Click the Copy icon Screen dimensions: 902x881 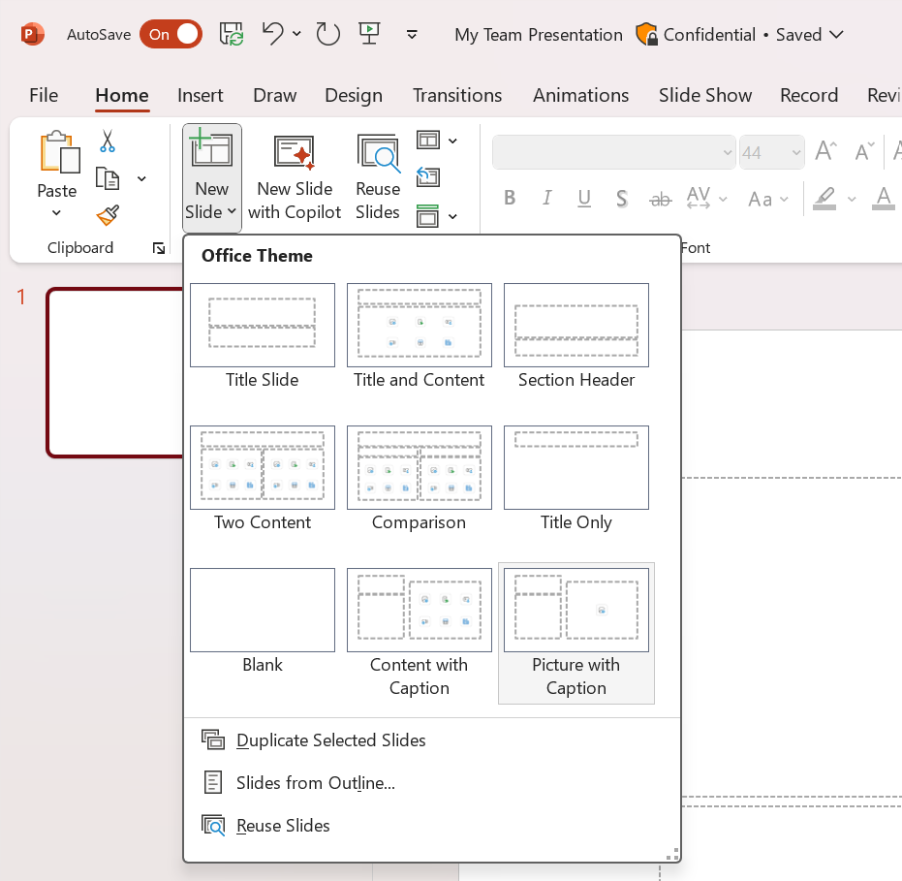pyautogui.click(x=107, y=177)
